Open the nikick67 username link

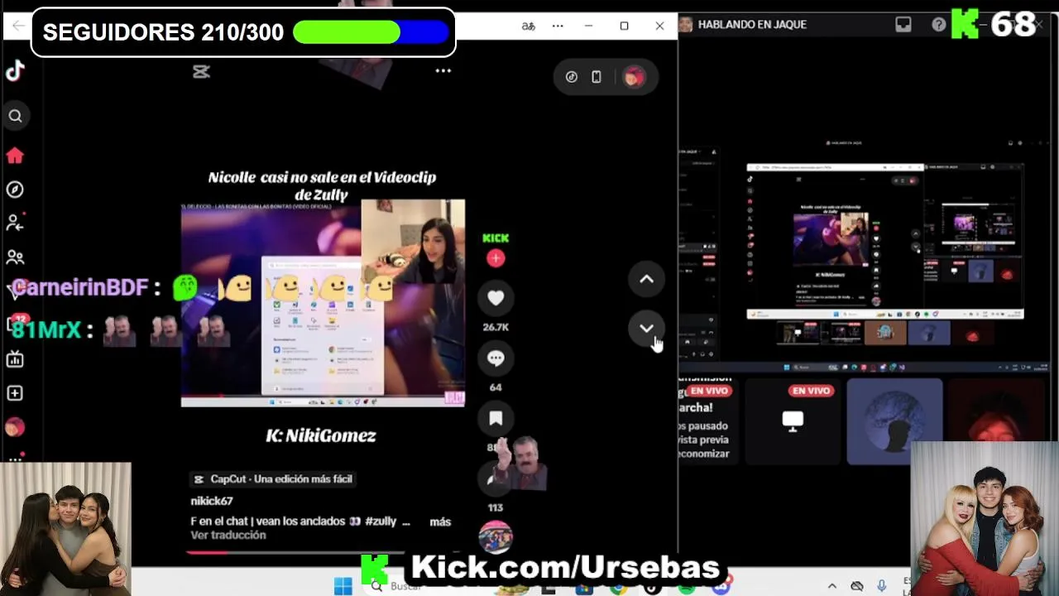click(212, 501)
